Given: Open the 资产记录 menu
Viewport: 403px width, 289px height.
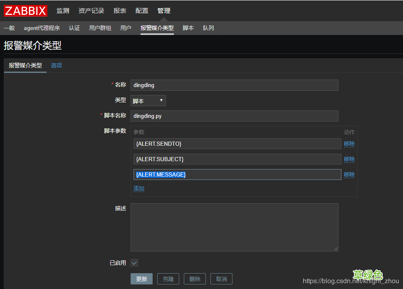Looking at the screenshot, I should (91, 10).
